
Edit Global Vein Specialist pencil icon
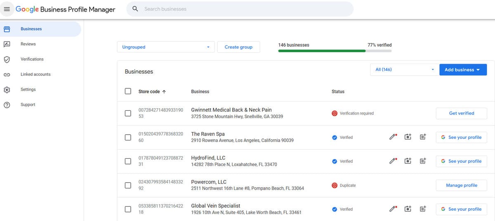click(393, 209)
